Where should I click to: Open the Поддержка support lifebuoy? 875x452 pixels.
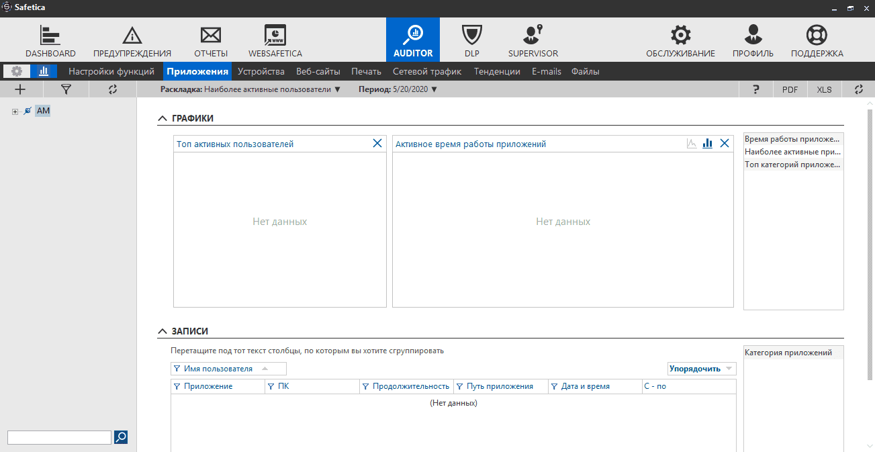pos(817,41)
